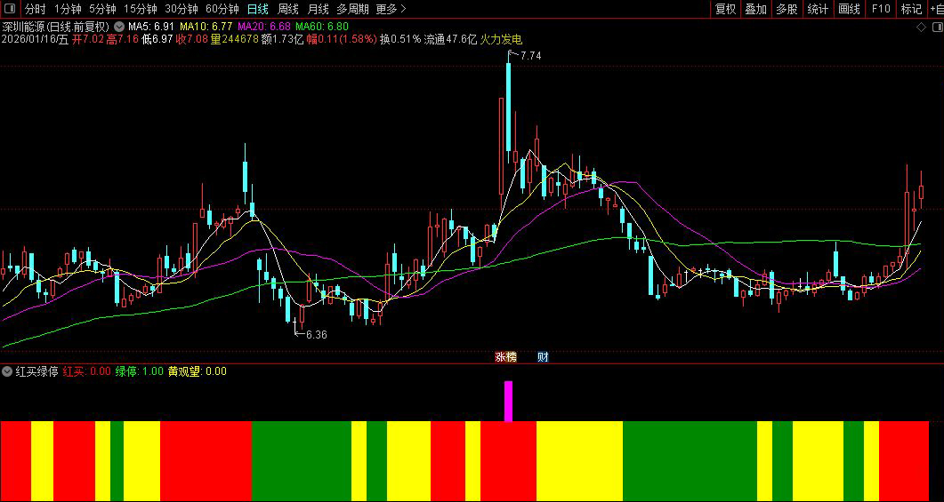This screenshot has width=944, height=502.
Task: Open the 多周期 multi-period view
Action: [x=352, y=8]
